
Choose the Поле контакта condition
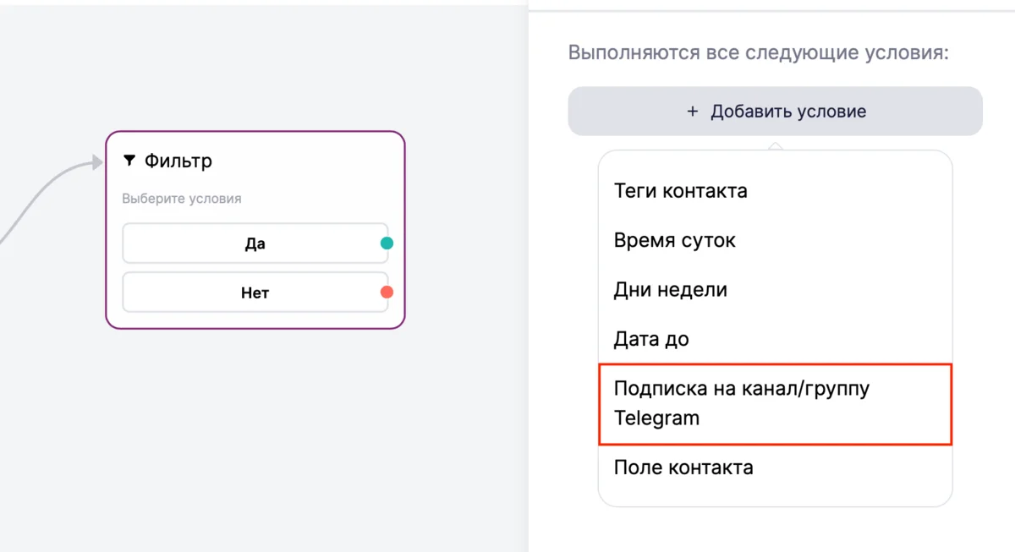point(683,467)
